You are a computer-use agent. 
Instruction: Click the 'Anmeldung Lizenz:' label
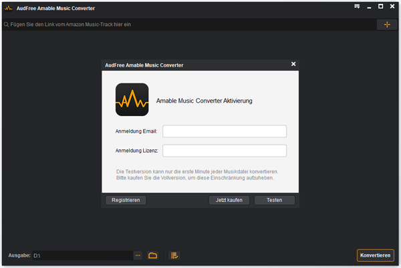tap(136, 151)
